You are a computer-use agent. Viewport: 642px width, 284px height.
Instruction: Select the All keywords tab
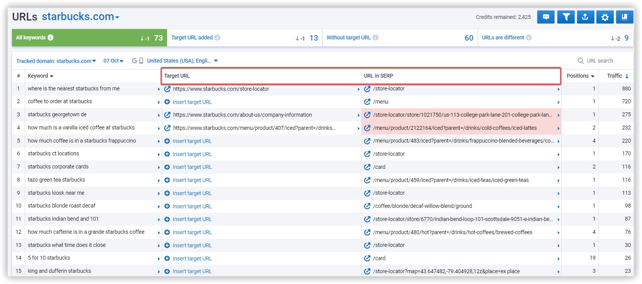(x=89, y=37)
